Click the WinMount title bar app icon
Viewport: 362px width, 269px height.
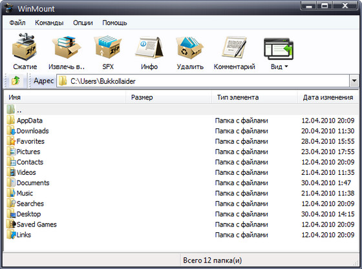9,8
